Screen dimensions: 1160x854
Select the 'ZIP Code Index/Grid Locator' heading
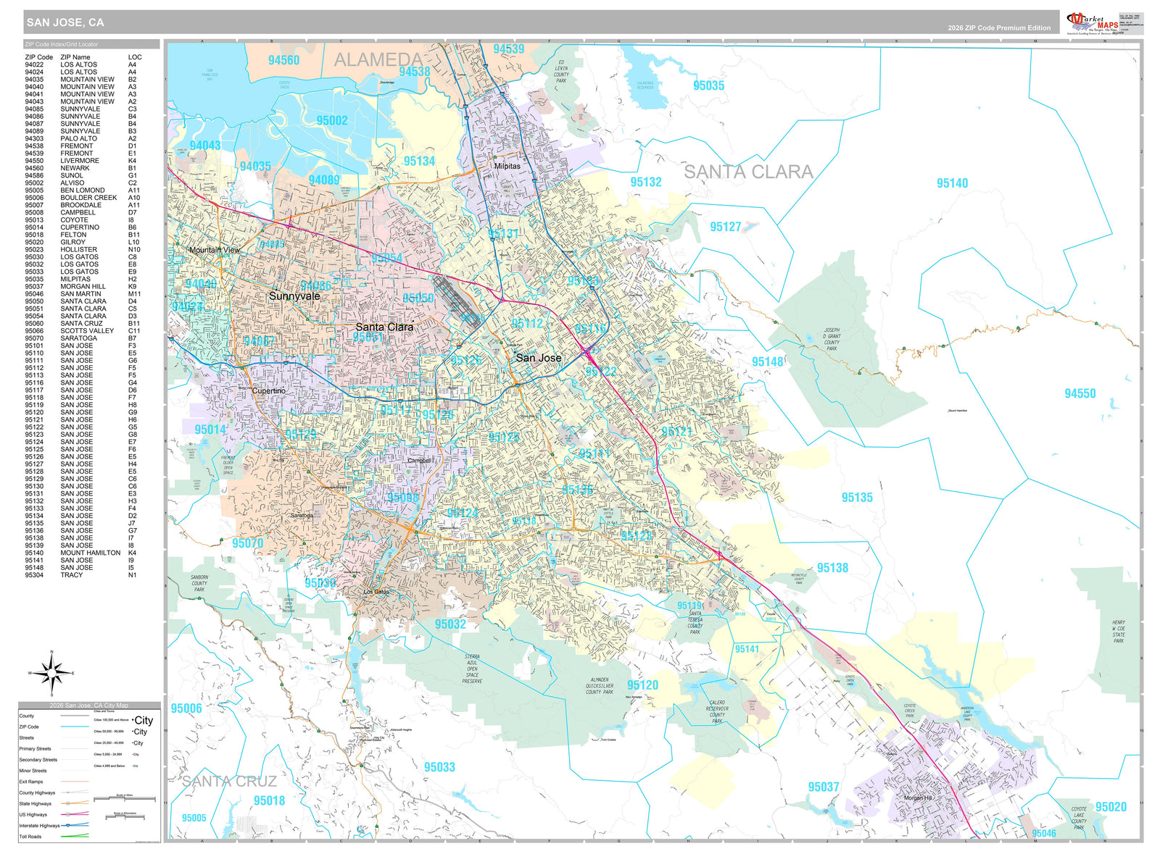(61, 44)
